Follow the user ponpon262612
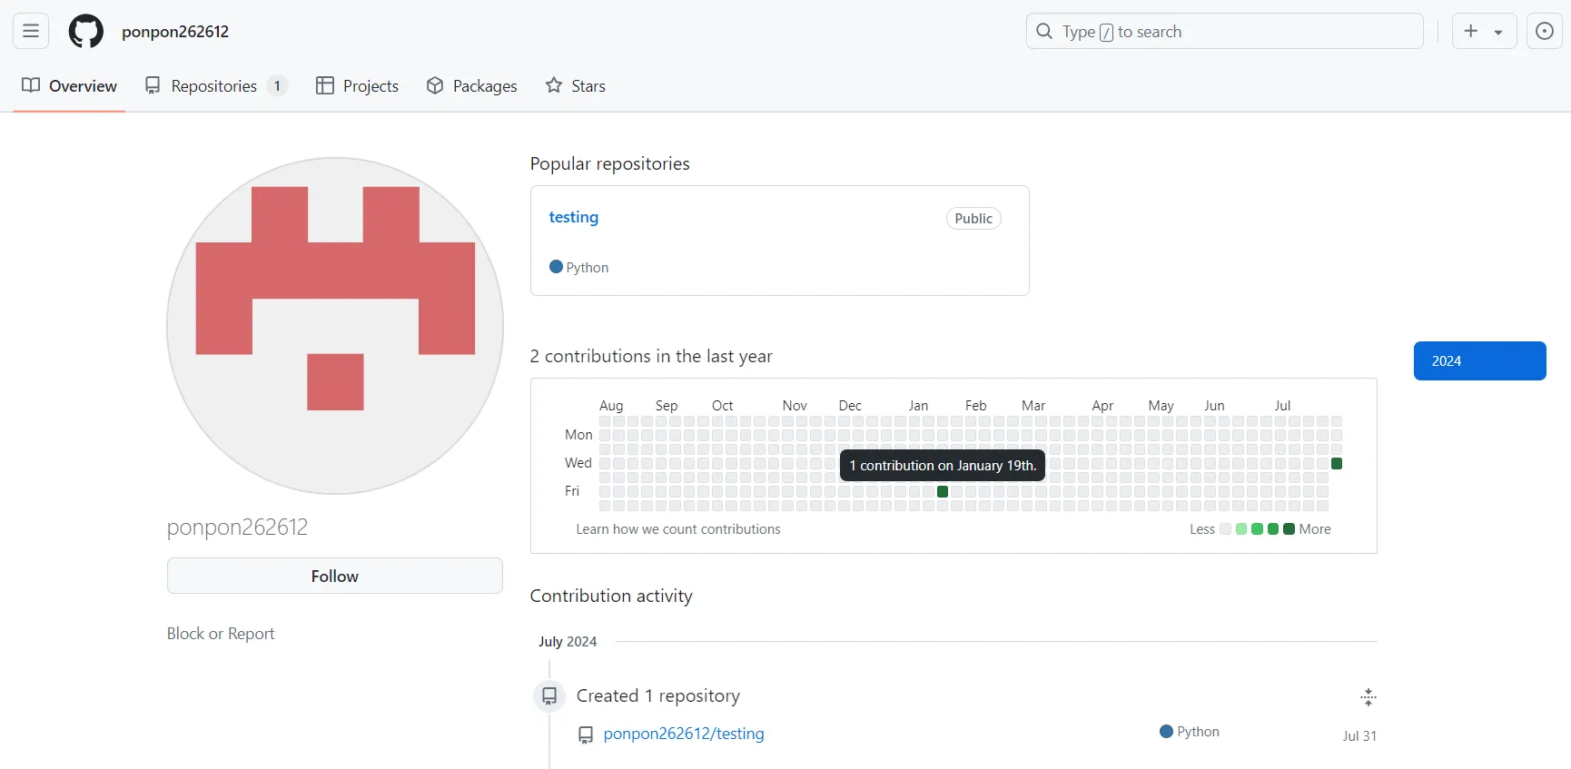 click(x=334, y=576)
